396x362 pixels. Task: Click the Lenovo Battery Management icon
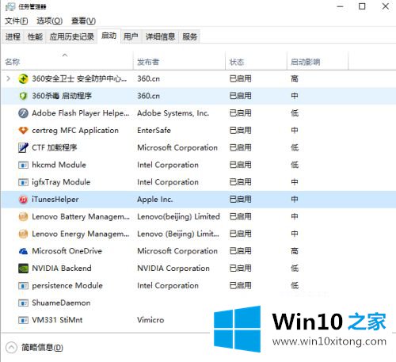pos(23,217)
